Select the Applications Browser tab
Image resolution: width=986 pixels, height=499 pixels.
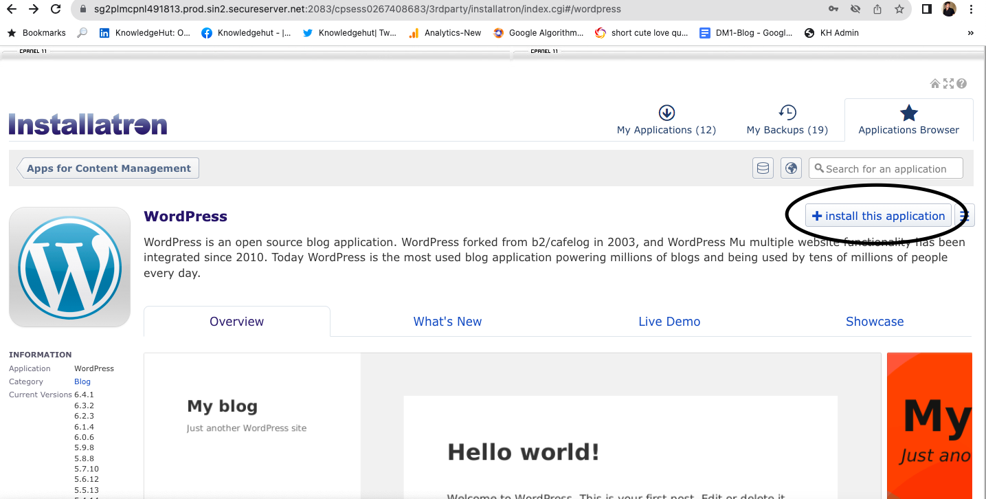click(908, 120)
